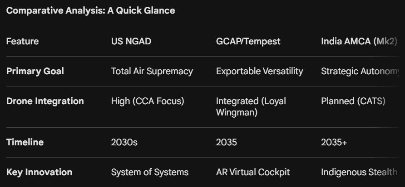
Task: Select the "Exportable Versatility" cell
Action: [x=259, y=71]
